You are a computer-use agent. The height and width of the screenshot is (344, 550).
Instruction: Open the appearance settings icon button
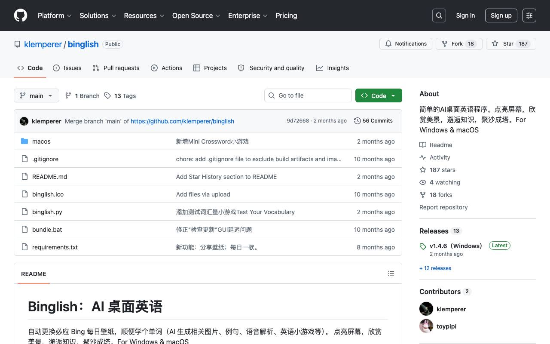pyautogui.click(x=529, y=15)
